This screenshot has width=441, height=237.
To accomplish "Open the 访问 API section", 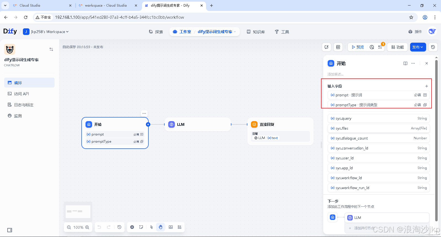I will tap(29, 94).
